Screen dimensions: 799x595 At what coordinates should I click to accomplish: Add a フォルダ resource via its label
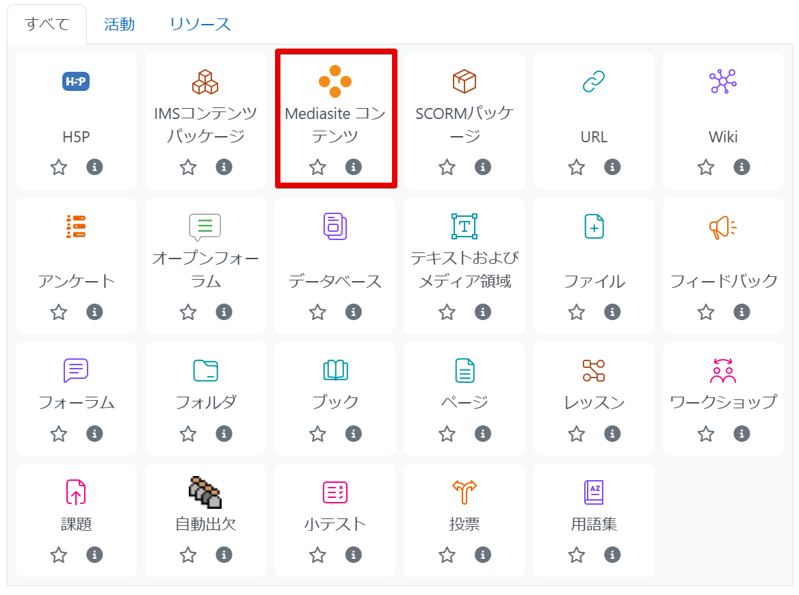pos(205,402)
